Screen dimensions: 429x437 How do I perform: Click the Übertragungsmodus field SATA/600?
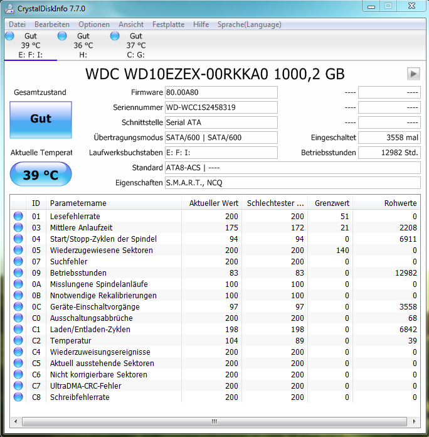tap(221, 138)
